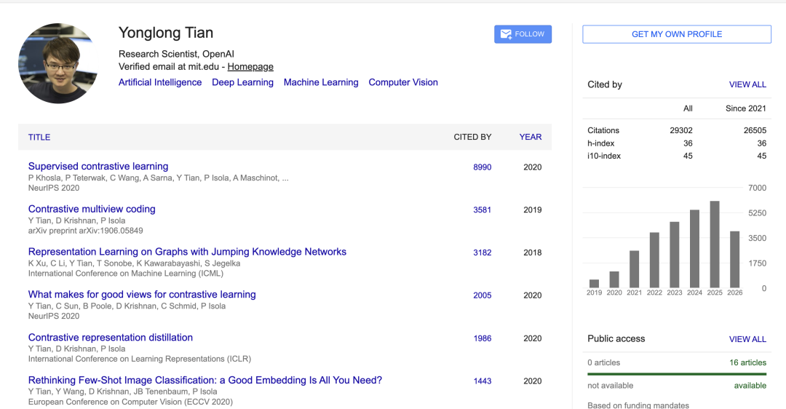Open Contrastive representation distillation paper
Screen dimensions: 786x409
pyautogui.click(x=111, y=338)
